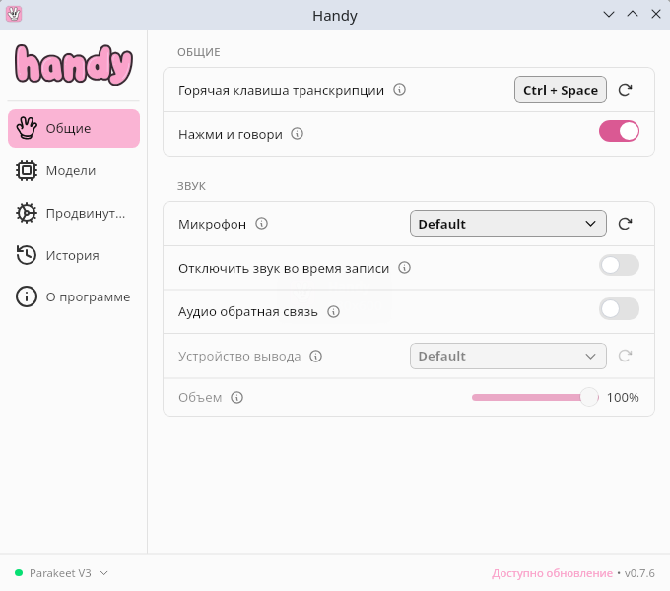Screen dimensions: 670x591
Task: Click the clock icon next to История
Action: pyautogui.click(x=27, y=255)
